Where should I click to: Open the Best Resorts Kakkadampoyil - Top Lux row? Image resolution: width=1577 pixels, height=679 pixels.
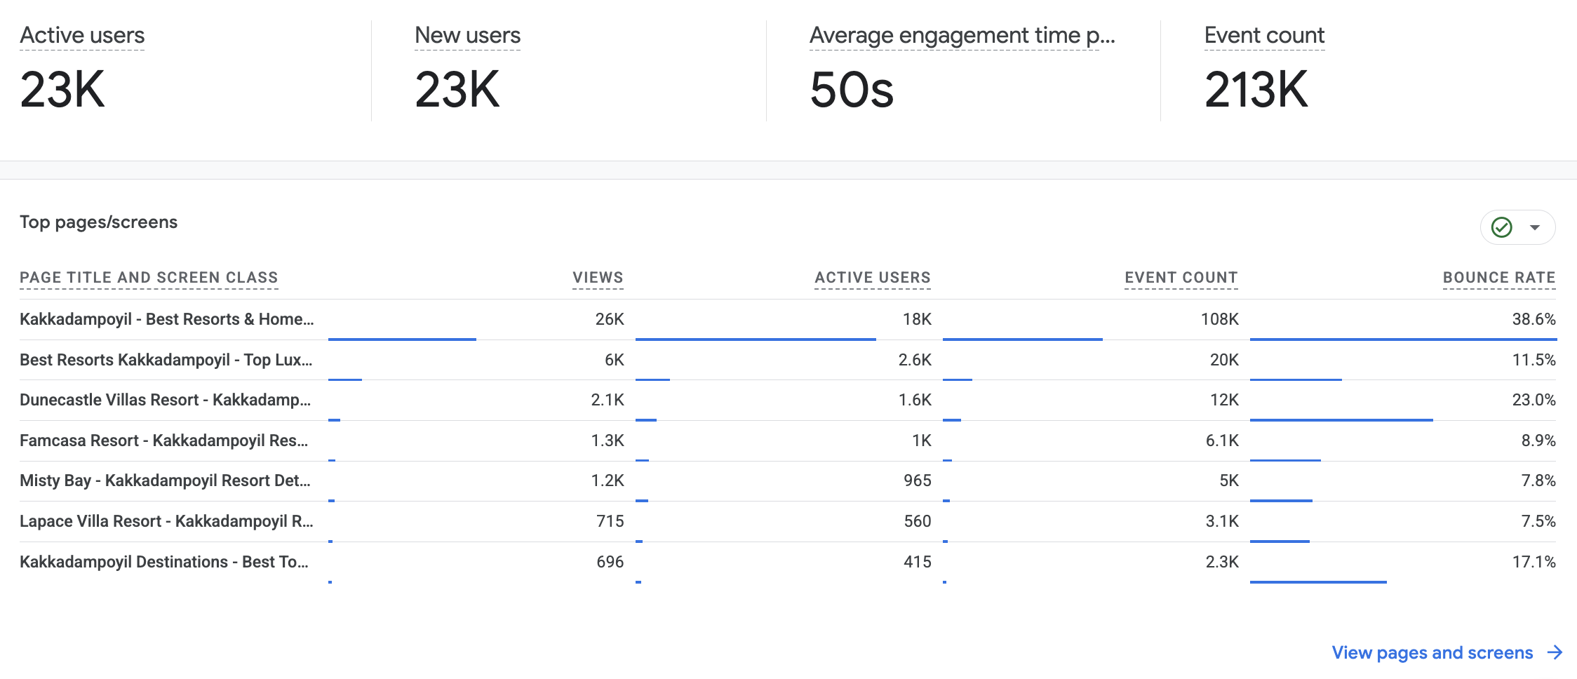788,361
